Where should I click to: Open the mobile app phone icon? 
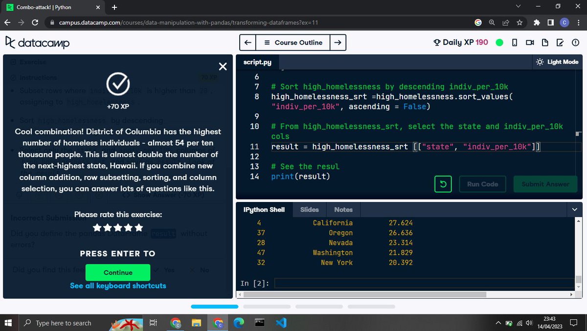point(515,43)
